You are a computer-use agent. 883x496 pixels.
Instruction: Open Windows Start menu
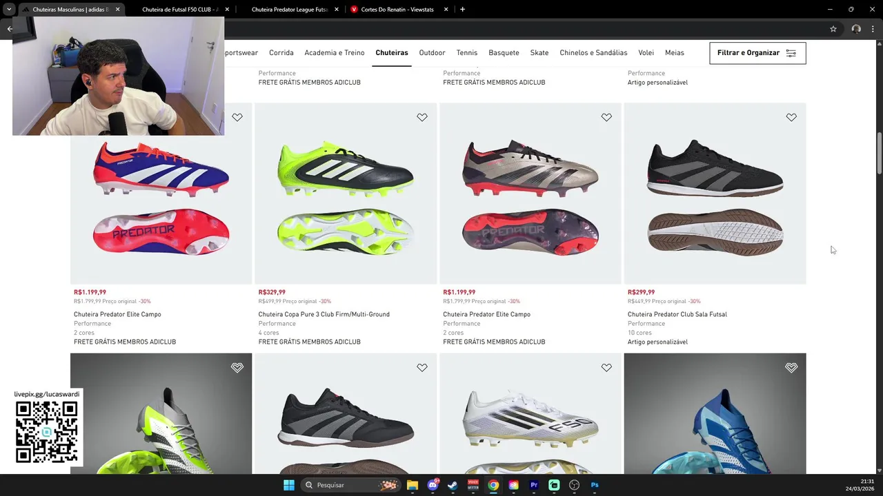pyautogui.click(x=289, y=485)
